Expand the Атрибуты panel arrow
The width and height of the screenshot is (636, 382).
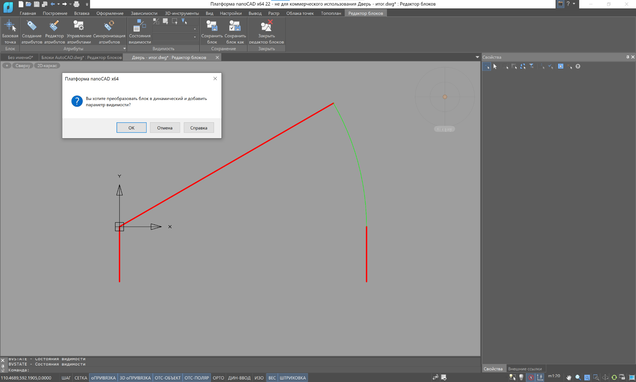tap(124, 48)
